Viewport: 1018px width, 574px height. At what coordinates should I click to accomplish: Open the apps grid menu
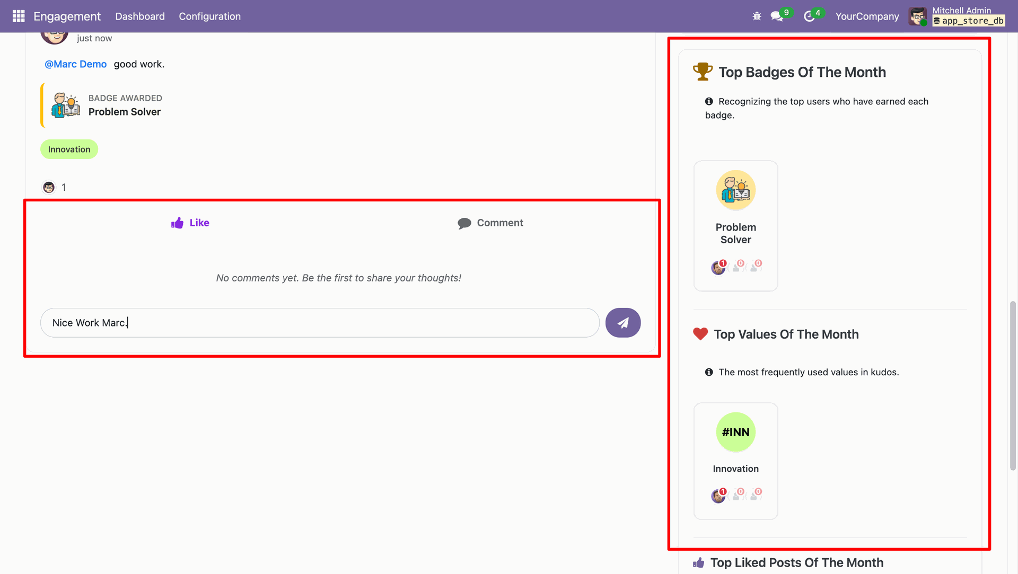tap(19, 16)
